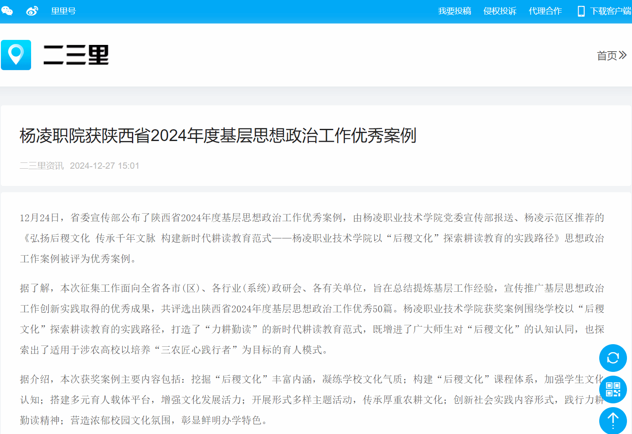Viewport: 632px width, 434px height.
Task: Hit the back-to-top arrow button
Action: coord(613,420)
